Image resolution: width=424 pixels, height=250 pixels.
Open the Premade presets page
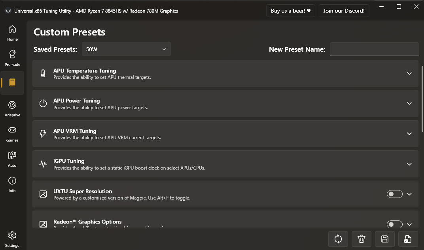[x=12, y=58]
